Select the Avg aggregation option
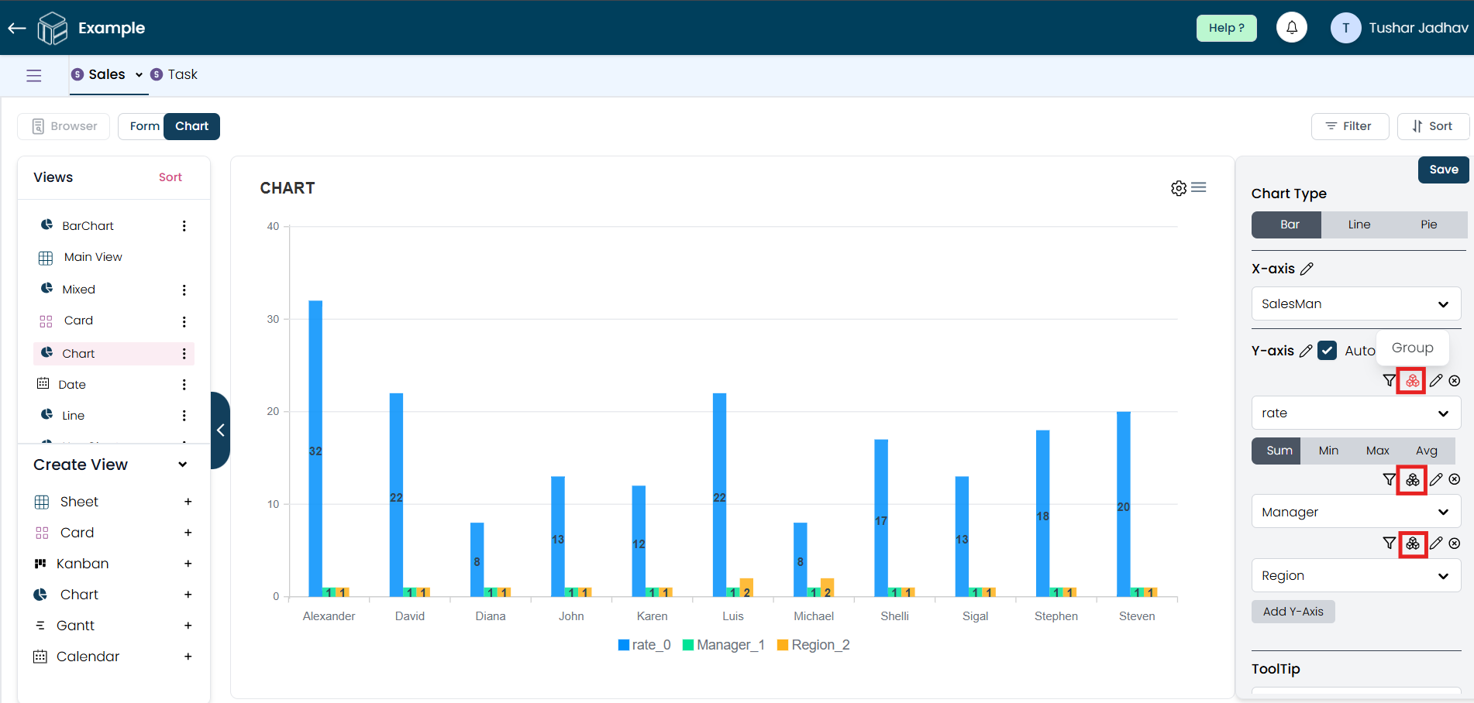The height and width of the screenshot is (703, 1474). click(1426, 451)
